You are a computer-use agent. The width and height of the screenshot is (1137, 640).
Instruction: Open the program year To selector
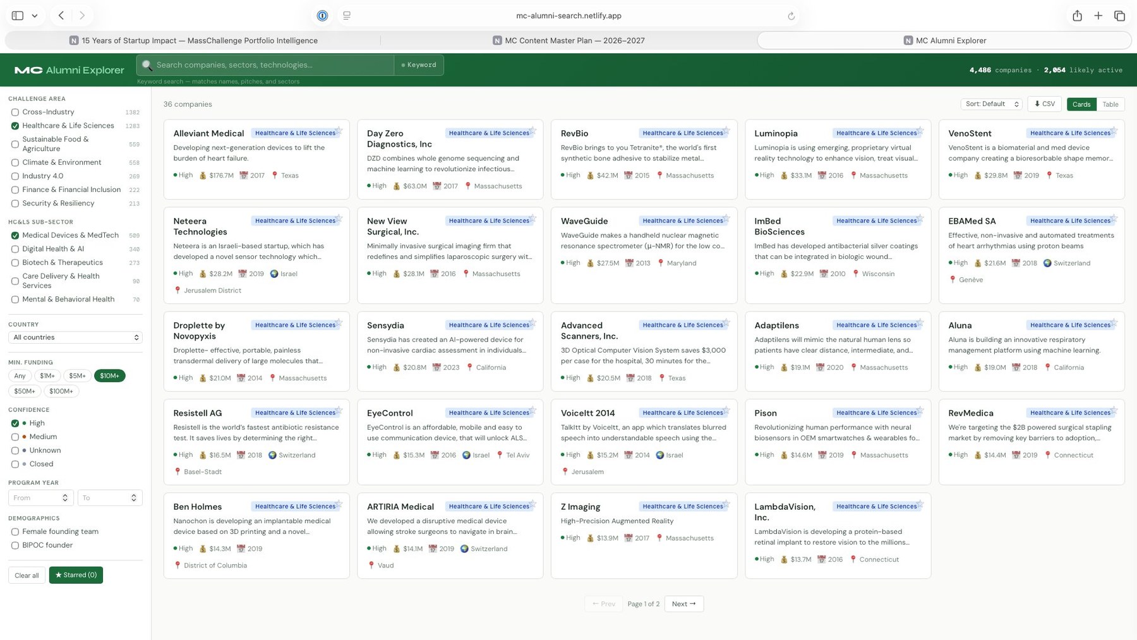coord(110,498)
